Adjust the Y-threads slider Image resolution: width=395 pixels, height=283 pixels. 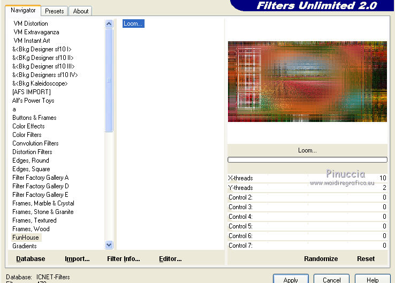tap(307, 188)
